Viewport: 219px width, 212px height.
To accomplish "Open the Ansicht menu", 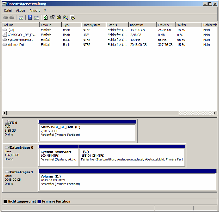I will pos(34,10).
